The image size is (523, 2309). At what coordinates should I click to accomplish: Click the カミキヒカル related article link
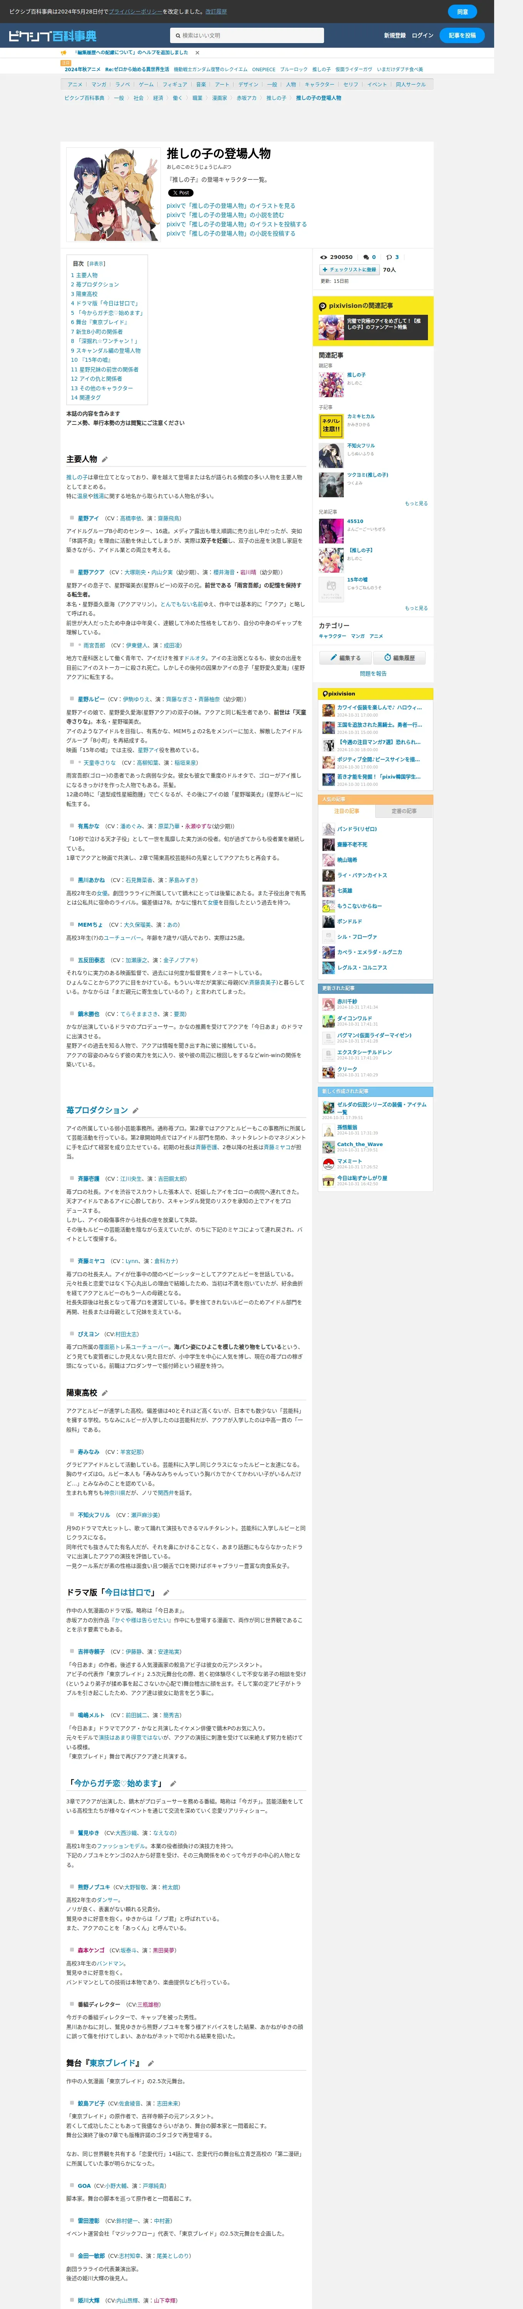coord(361,417)
